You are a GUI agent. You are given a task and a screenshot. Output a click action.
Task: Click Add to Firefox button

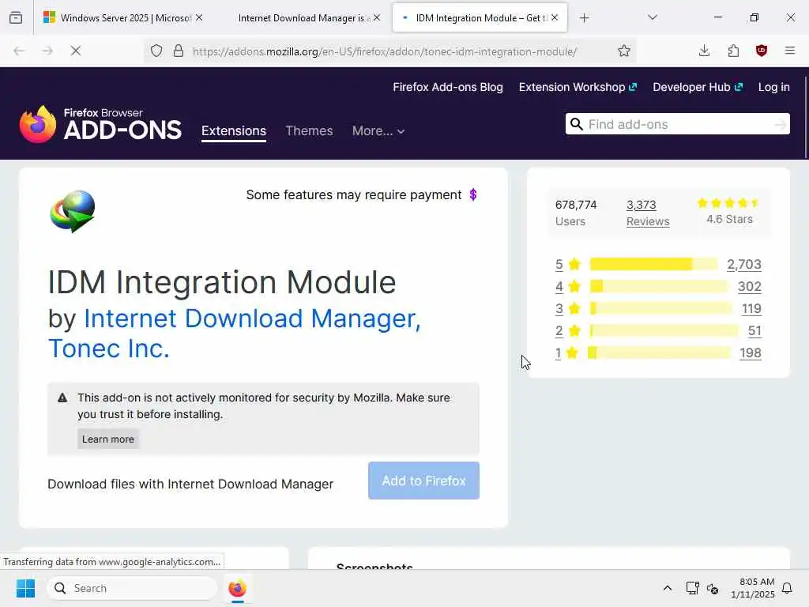point(423,481)
